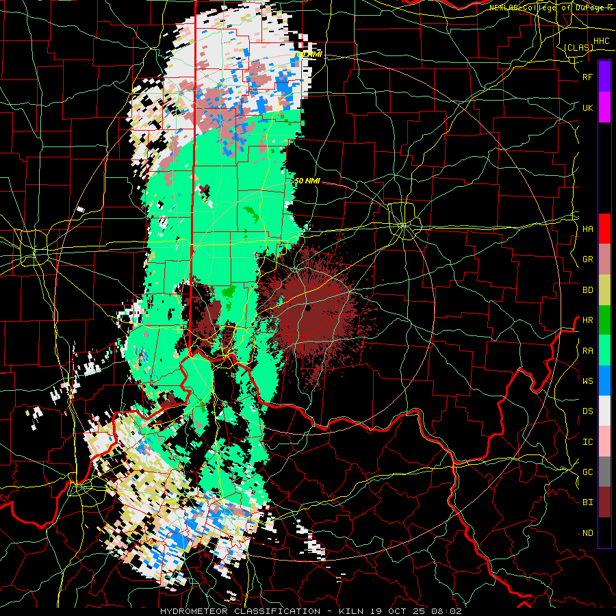Click the HR legend label
Screen dimensions: 616x616
[588, 320]
